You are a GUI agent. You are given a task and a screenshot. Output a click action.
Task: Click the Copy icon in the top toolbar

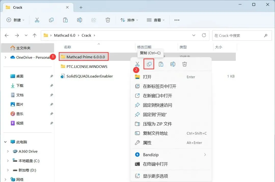[x=51, y=20]
